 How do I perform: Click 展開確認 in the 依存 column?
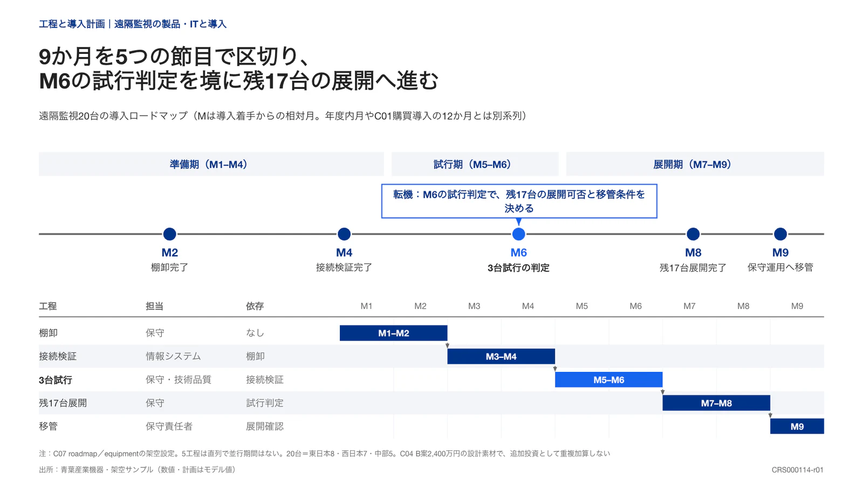(265, 426)
